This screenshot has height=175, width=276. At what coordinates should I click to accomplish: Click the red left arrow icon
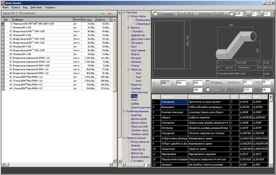point(110,13)
